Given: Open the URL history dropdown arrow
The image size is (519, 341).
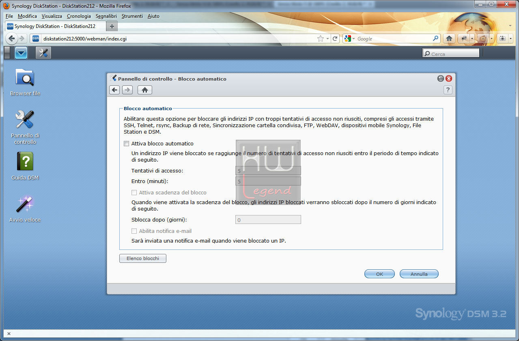Looking at the screenshot, I should [327, 38].
